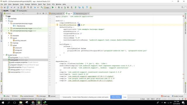The width and height of the screenshot is (187, 105).
Task: Open the VCS menu
Action: click(x=53, y=4)
